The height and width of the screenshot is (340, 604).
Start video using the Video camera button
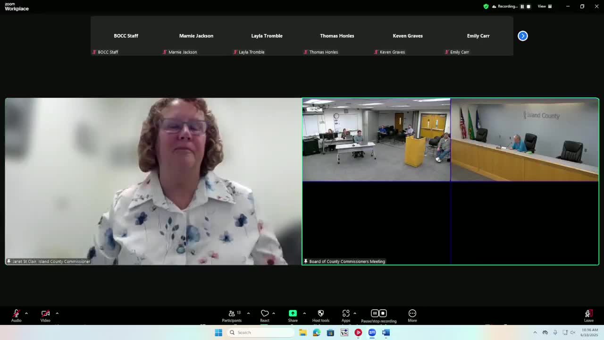45,315
